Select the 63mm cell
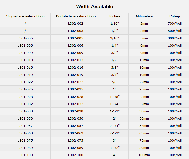189x159 pixels. (144, 133)
